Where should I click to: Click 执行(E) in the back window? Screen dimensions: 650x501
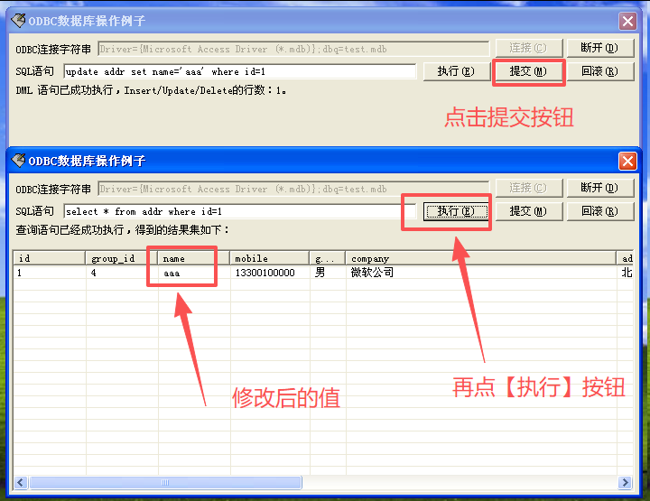click(456, 71)
